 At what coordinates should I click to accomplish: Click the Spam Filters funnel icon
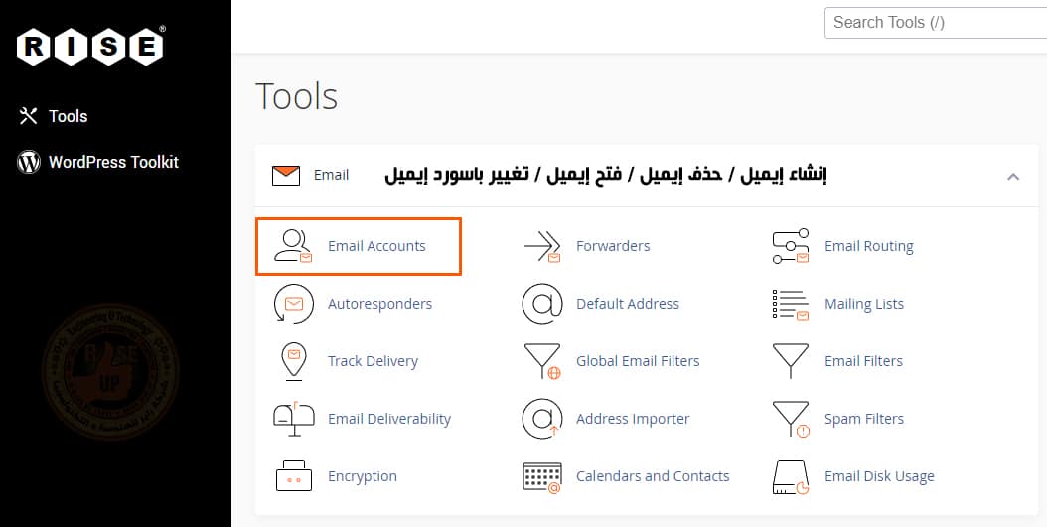[791, 419]
